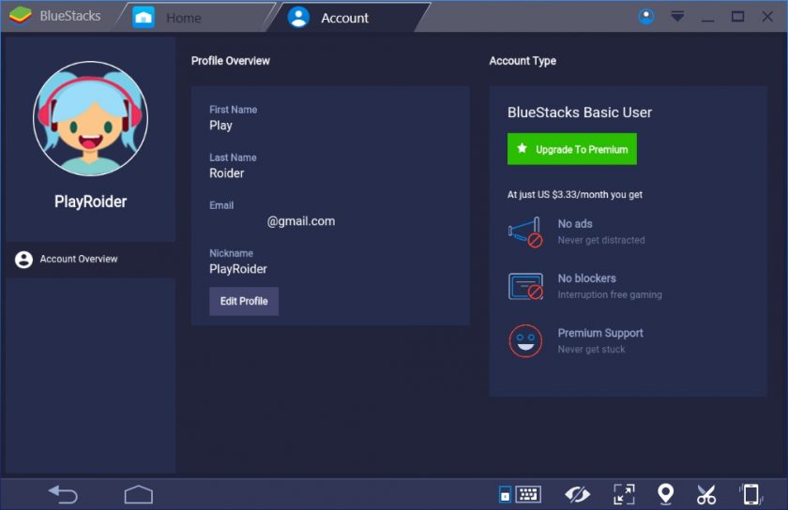
Task: Open the location pin tool
Action: pyautogui.click(x=666, y=494)
